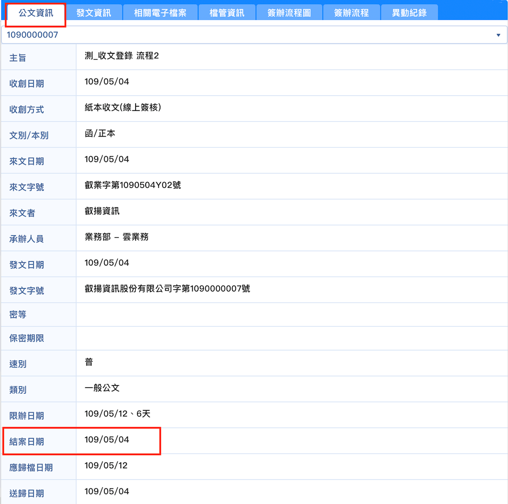
Task: Switch to the 發文資訊 tab
Action: [x=94, y=13]
